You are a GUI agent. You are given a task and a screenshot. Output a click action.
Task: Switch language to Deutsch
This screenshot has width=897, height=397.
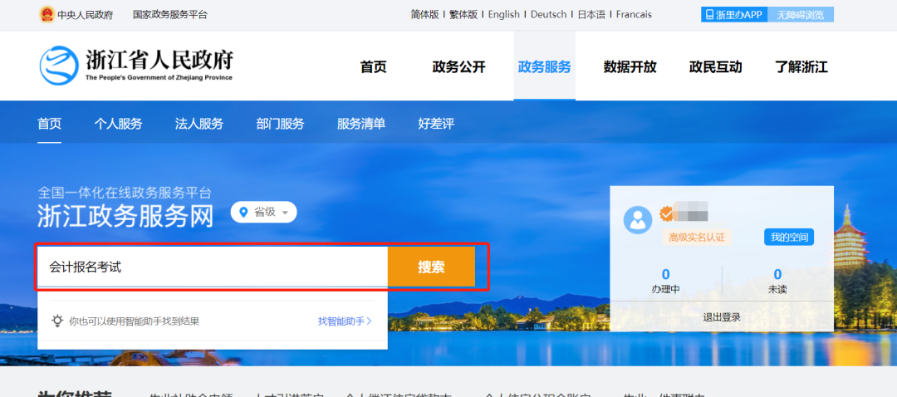(549, 14)
